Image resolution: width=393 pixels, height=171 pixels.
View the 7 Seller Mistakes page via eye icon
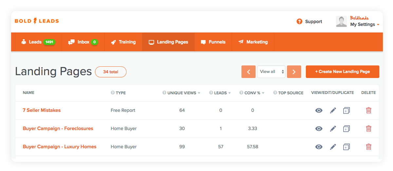coord(319,111)
